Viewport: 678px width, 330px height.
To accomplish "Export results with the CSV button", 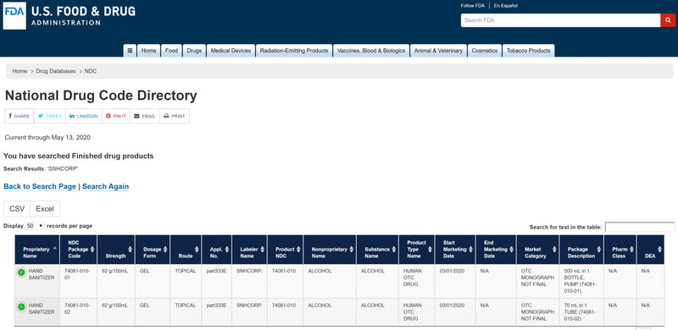I will (x=17, y=209).
